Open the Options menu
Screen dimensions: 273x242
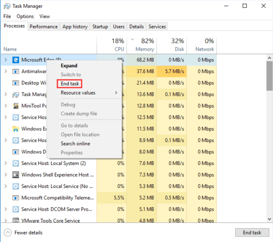tap(25, 16)
